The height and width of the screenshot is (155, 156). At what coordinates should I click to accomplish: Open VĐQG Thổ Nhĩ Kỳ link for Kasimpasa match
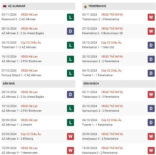coord(112,148)
